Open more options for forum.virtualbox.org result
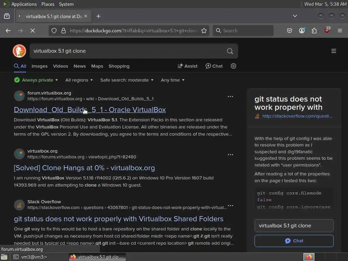 pyautogui.click(x=230, y=97)
